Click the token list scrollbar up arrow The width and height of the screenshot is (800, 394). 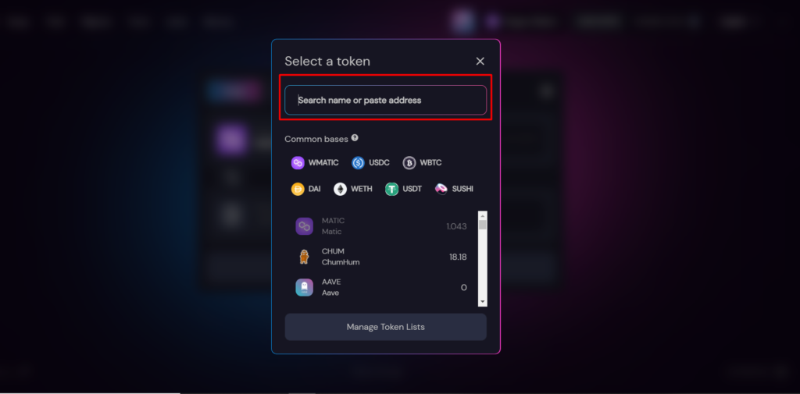point(483,215)
